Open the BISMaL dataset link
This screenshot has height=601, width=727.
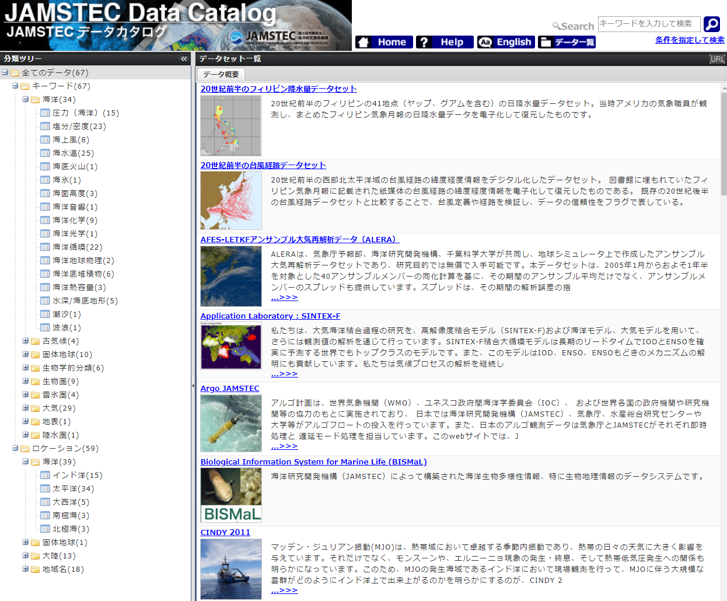[314, 462]
